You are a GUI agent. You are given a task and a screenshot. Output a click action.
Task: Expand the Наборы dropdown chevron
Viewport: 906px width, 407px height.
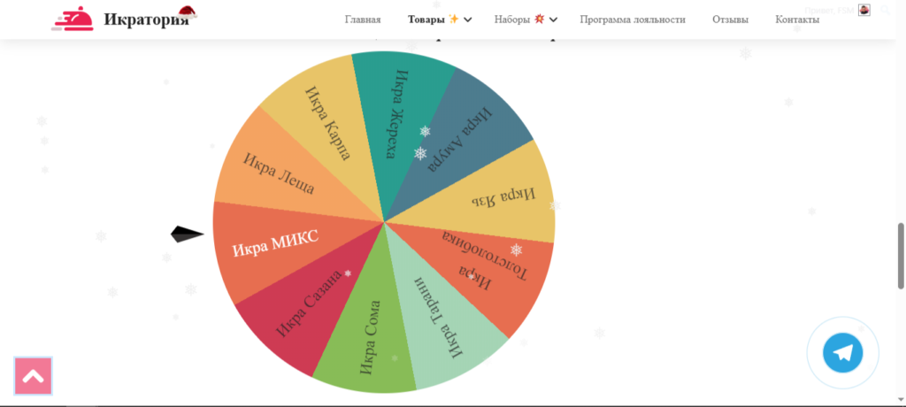point(553,19)
